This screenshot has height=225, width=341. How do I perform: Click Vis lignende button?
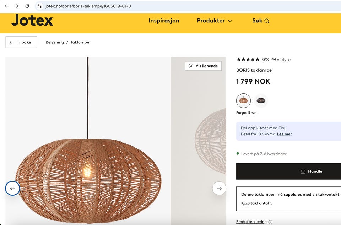click(203, 66)
